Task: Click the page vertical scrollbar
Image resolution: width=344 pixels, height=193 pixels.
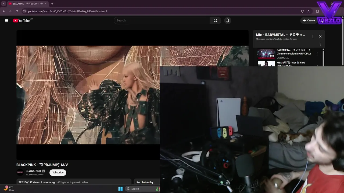Action: point(342,42)
